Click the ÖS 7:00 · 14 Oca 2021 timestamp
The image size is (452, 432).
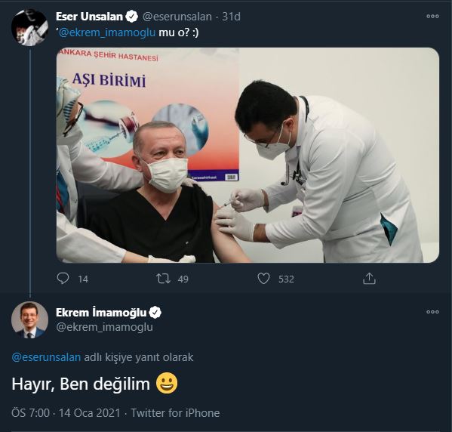coord(66,413)
